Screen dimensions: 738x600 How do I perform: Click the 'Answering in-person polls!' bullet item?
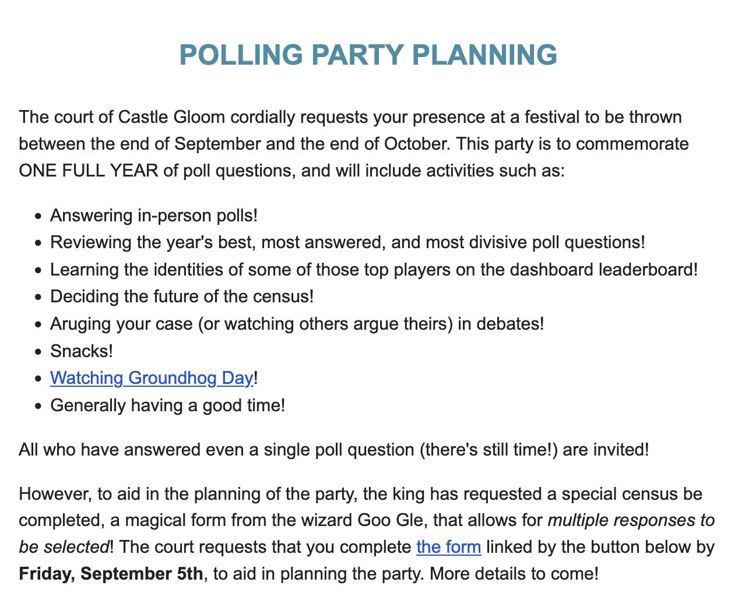coord(154,216)
